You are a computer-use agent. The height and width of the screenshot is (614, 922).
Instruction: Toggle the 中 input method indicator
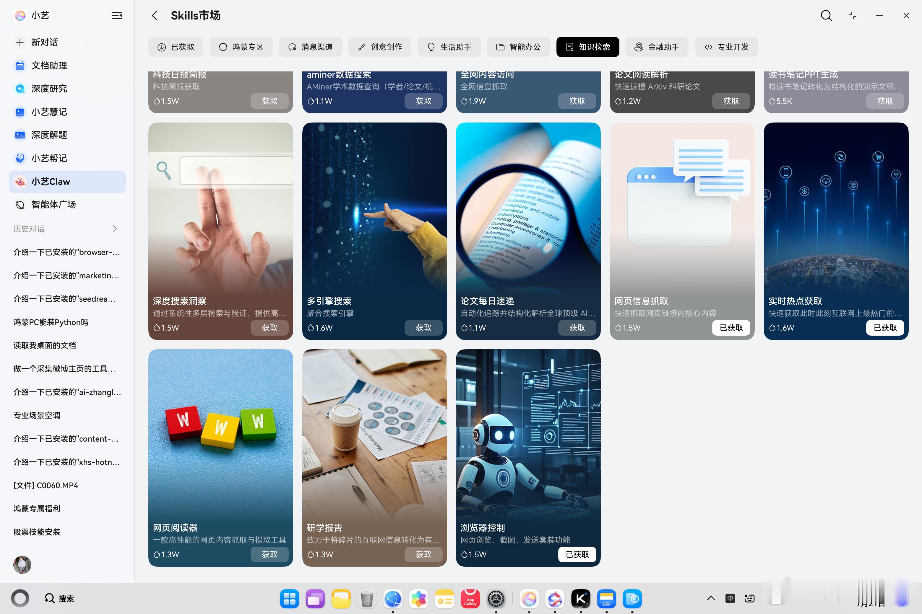point(730,598)
